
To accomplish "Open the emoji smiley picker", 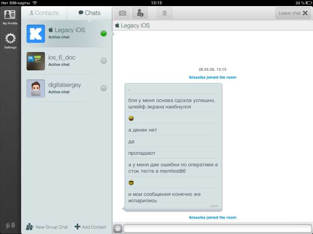I will (118, 228).
